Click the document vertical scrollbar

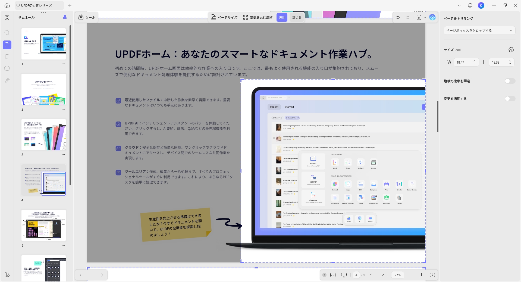click(438, 117)
